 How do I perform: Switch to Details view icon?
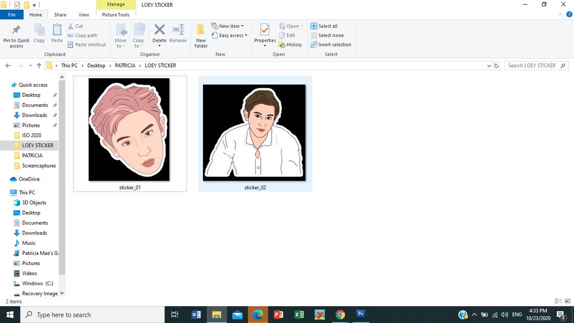coord(558,301)
